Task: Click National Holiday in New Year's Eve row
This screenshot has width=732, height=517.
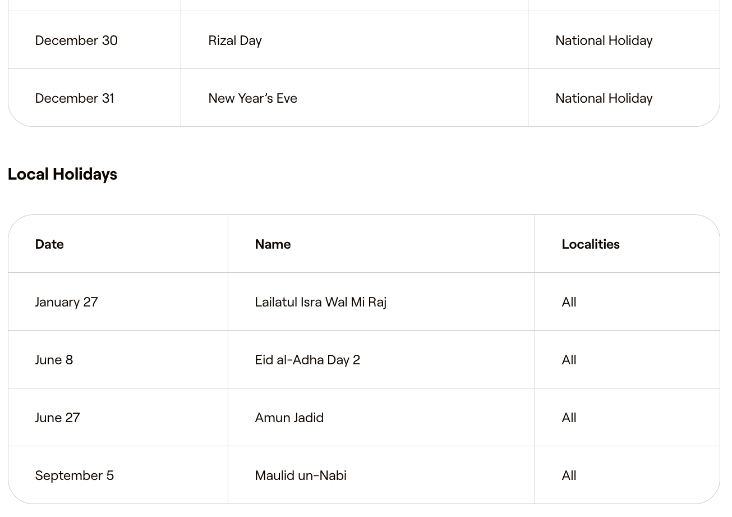Action: pyautogui.click(x=604, y=98)
